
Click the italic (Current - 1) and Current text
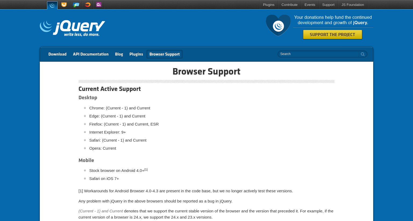click(x=101, y=211)
